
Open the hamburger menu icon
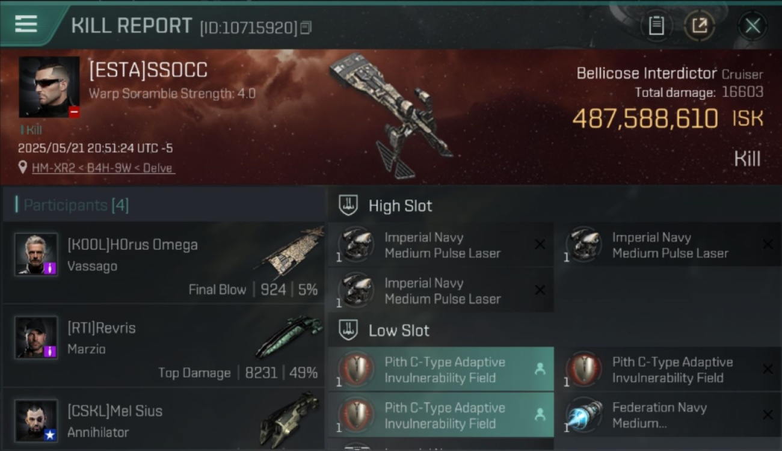click(26, 24)
